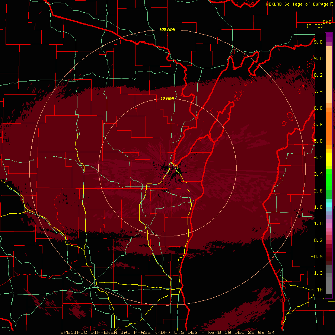Pick the pink band near 1.0 value

pyautogui.click(x=329, y=226)
